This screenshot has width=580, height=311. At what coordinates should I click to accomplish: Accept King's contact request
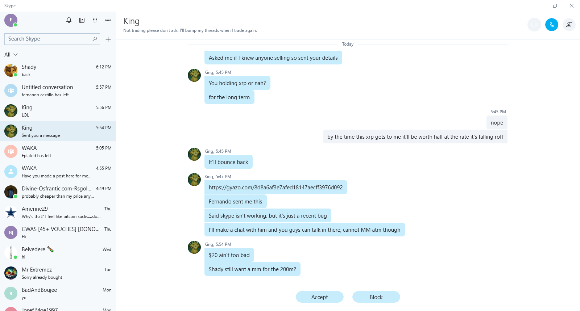point(319,297)
